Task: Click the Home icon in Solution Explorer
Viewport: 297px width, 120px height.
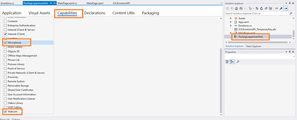Action: click(236, 8)
